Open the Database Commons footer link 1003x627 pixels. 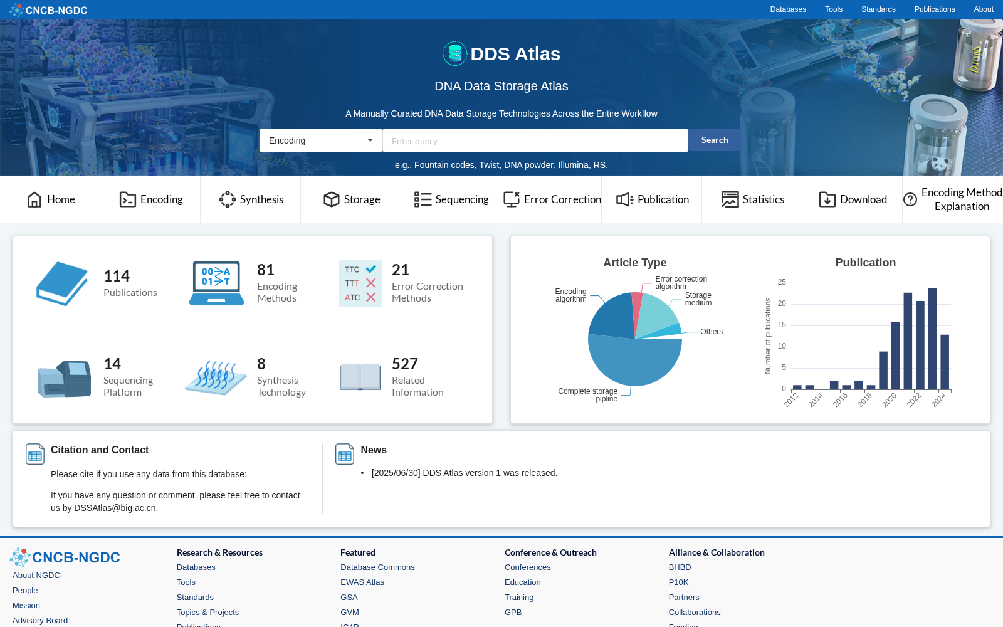pyautogui.click(x=377, y=567)
